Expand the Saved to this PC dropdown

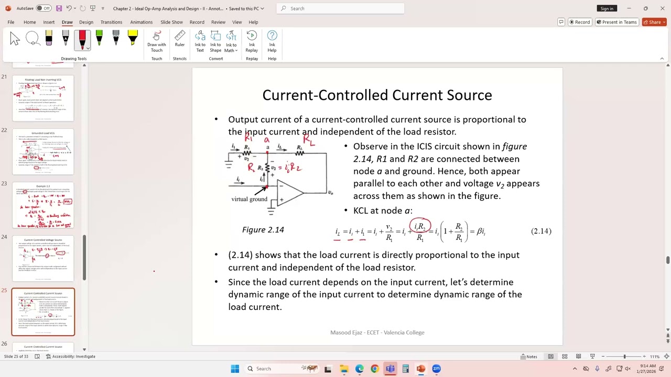coord(262,8)
